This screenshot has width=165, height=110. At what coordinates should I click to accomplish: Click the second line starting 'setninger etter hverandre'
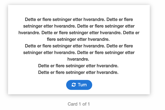[79, 26]
